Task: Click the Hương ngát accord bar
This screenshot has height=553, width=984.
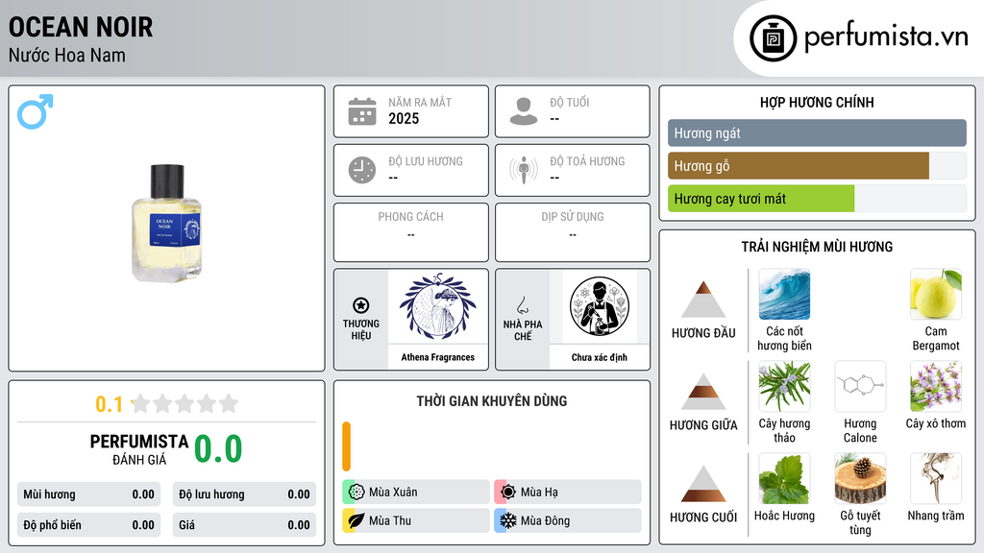Action: pyautogui.click(x=817, y=132)
